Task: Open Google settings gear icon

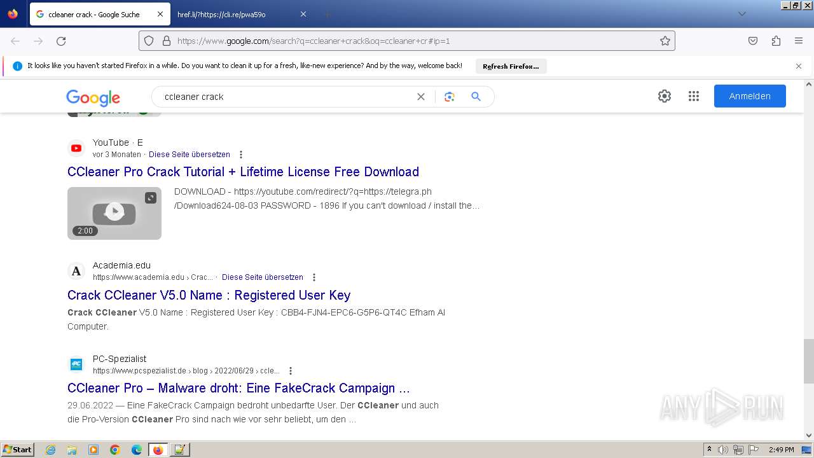Action: tap(665, 96)
